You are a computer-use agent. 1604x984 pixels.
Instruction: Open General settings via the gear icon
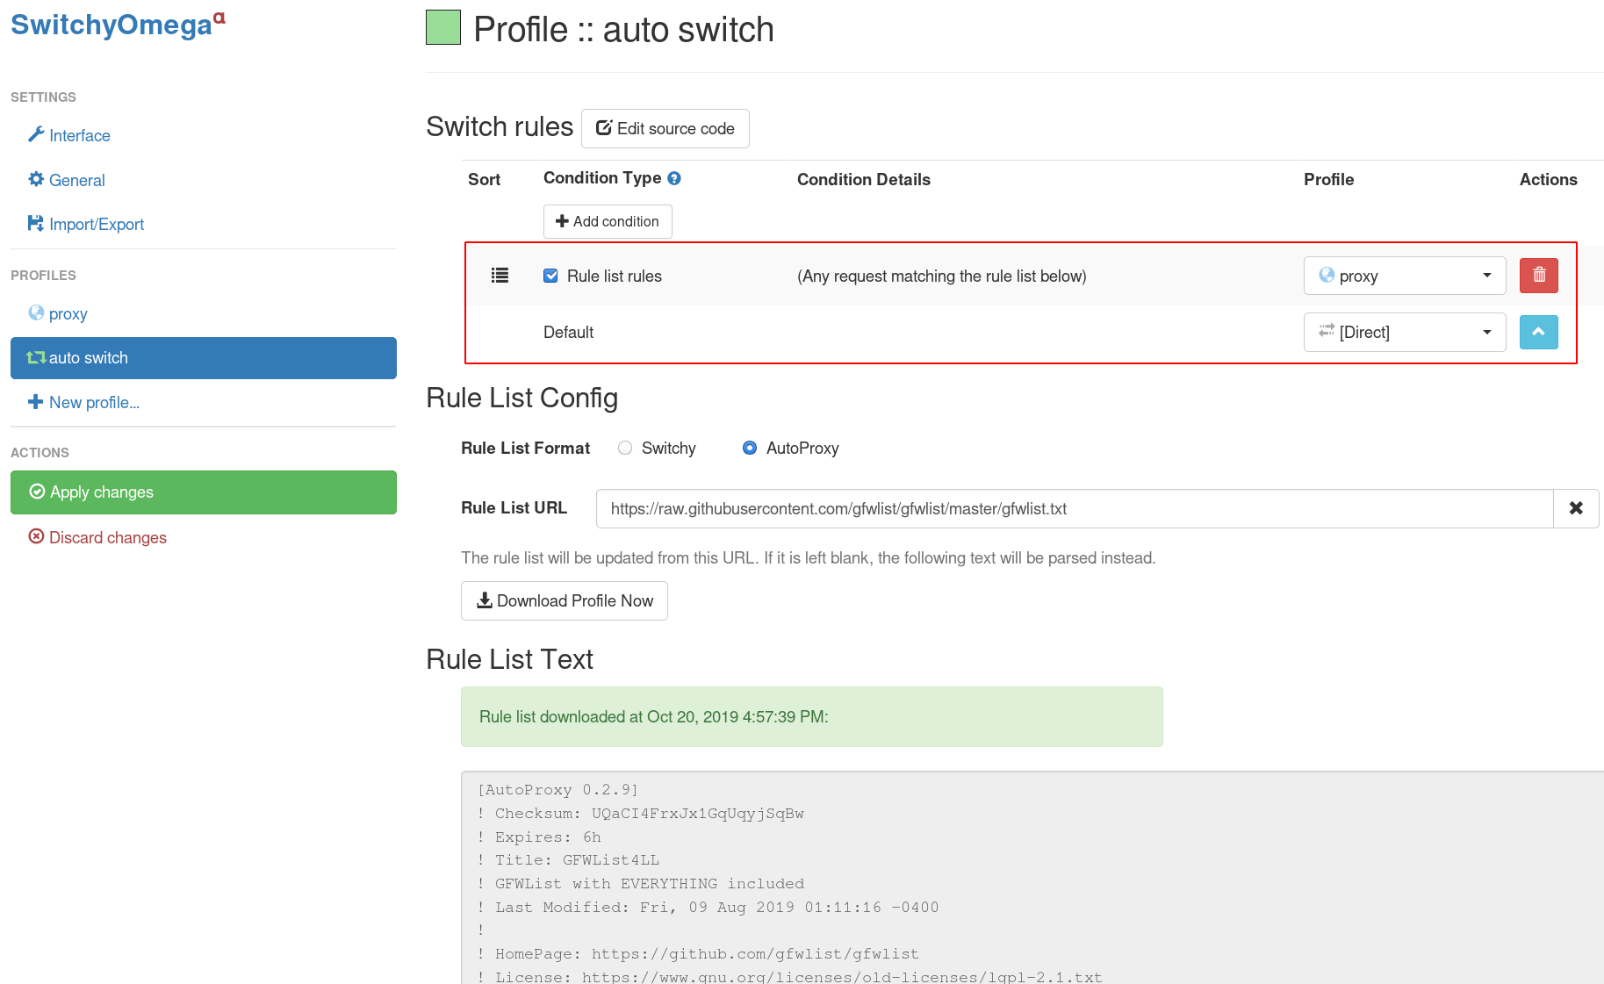(x=36, y=179)
